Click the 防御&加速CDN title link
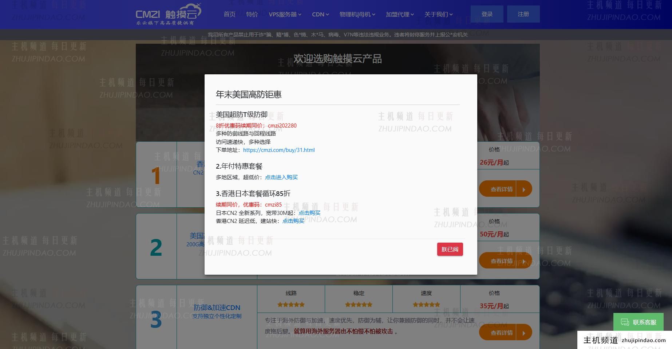Viewport: 672px width, 349px height. (217, 307)
